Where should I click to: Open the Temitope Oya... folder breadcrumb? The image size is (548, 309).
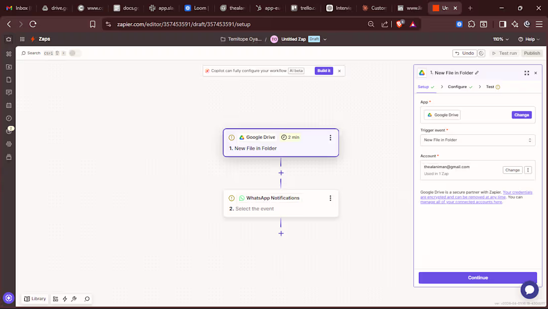click(x=241, y=39)
